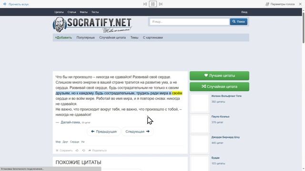Click the thumbs down dislike icon

coord(84,151)
